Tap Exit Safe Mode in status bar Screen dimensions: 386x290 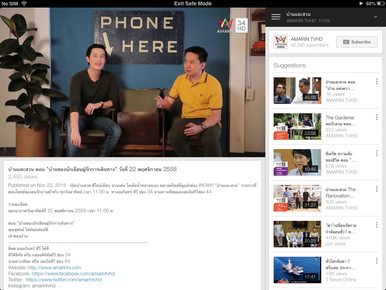[x=193, y=3]
